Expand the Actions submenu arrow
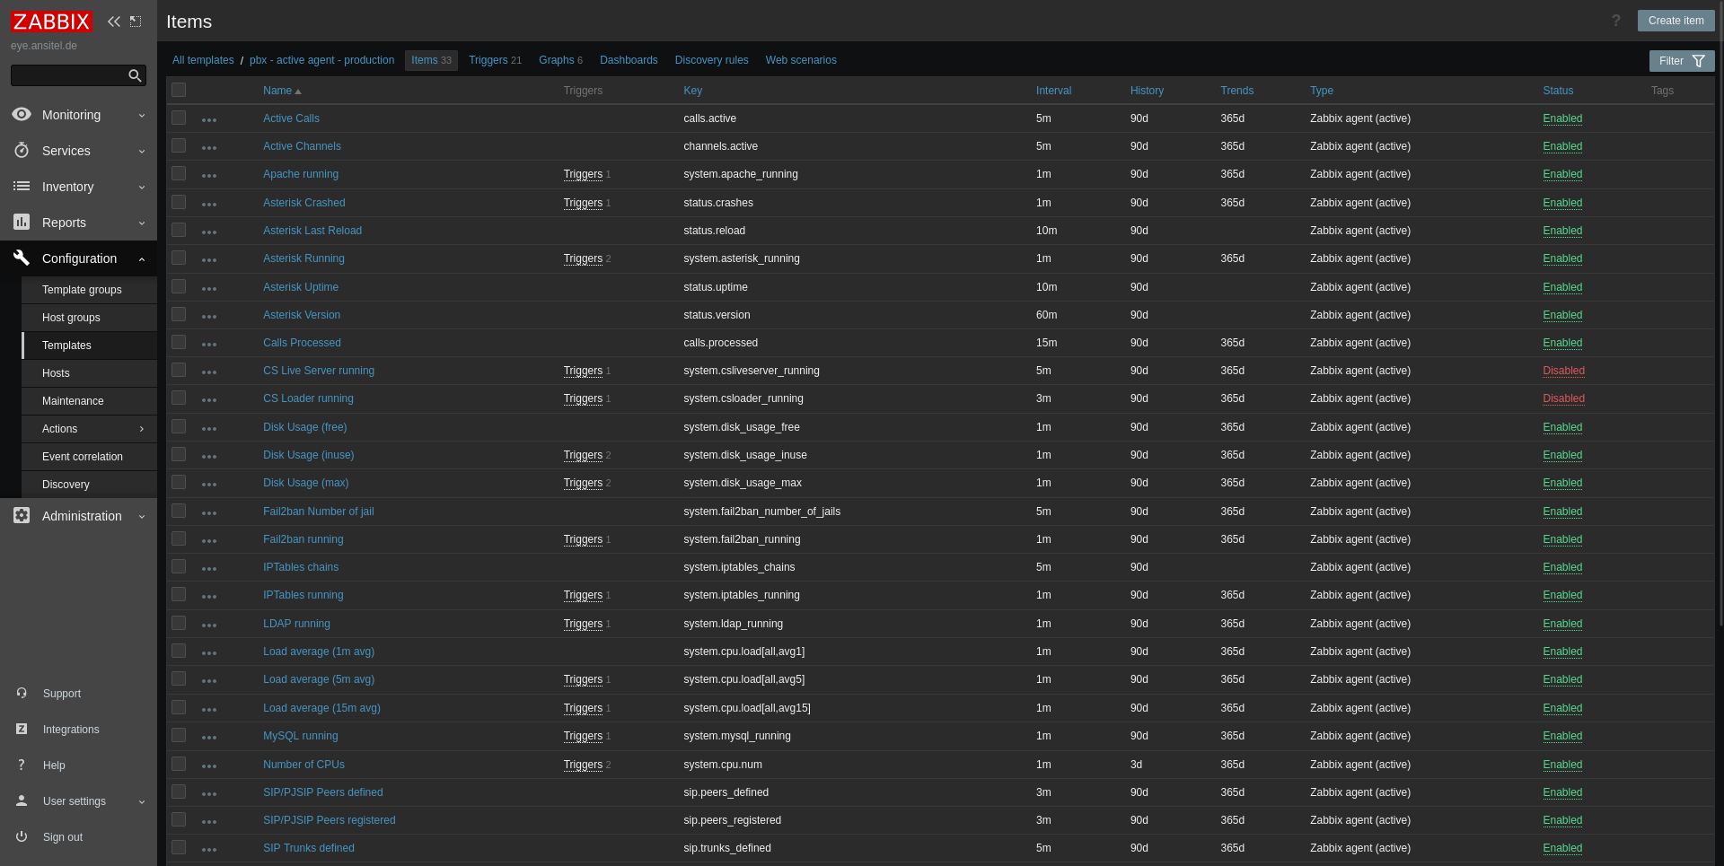Screen dimensions: 1724x866 (141, 429)
